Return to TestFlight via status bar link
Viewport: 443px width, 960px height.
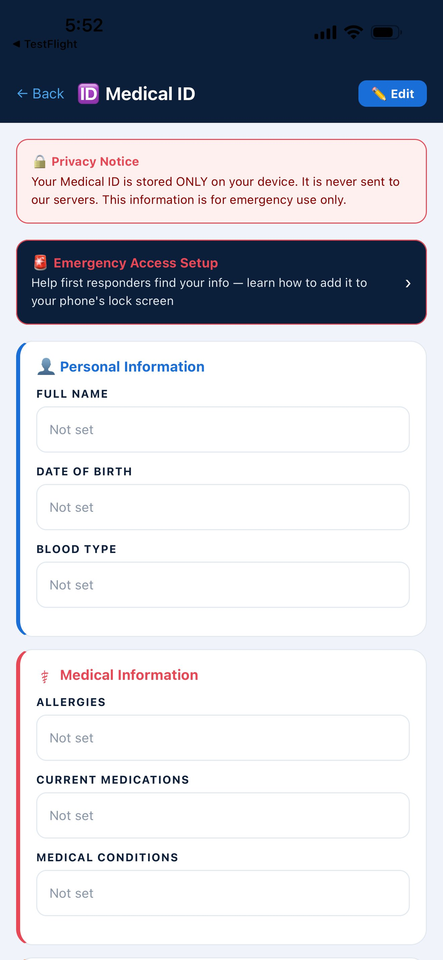pyautogui.click(x=45, y=44)
